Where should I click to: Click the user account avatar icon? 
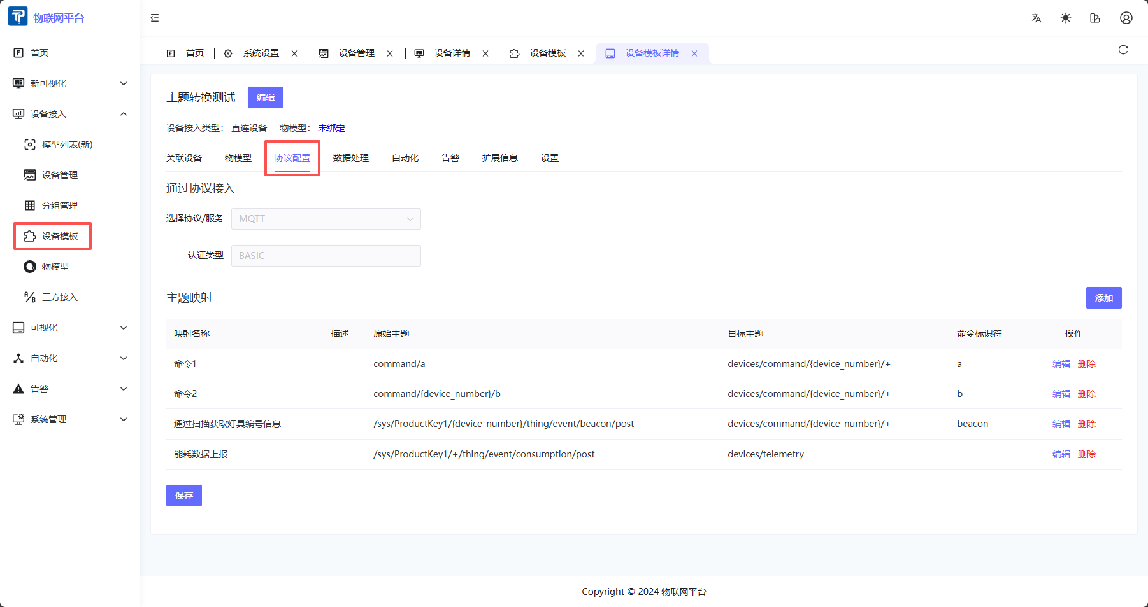[1126, 18]
